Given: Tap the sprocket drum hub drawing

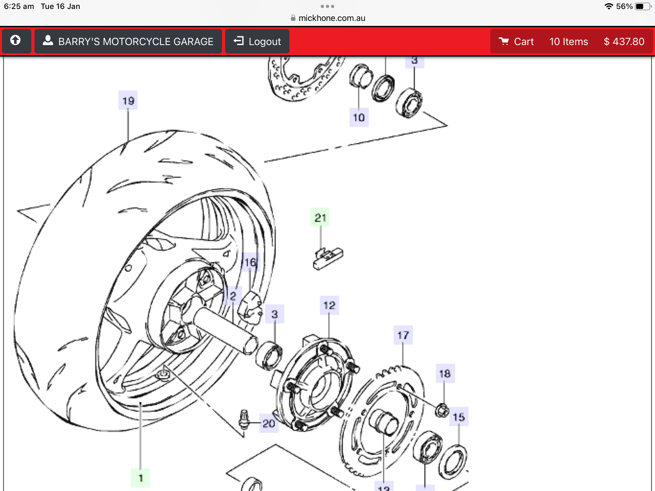Looking at the screenshot, I should [315, 384].
